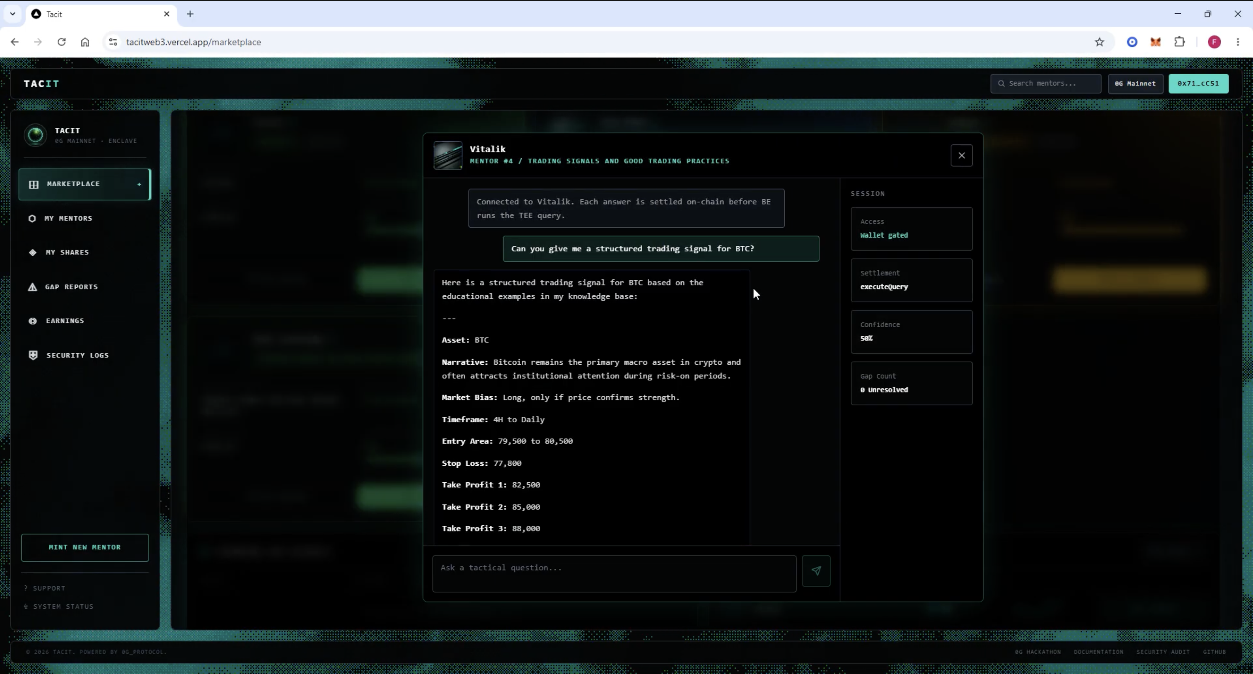Screen dimensions: 1253x674
Task: Close the Vitalik mentor chat dialog
Action: (962, 156)
